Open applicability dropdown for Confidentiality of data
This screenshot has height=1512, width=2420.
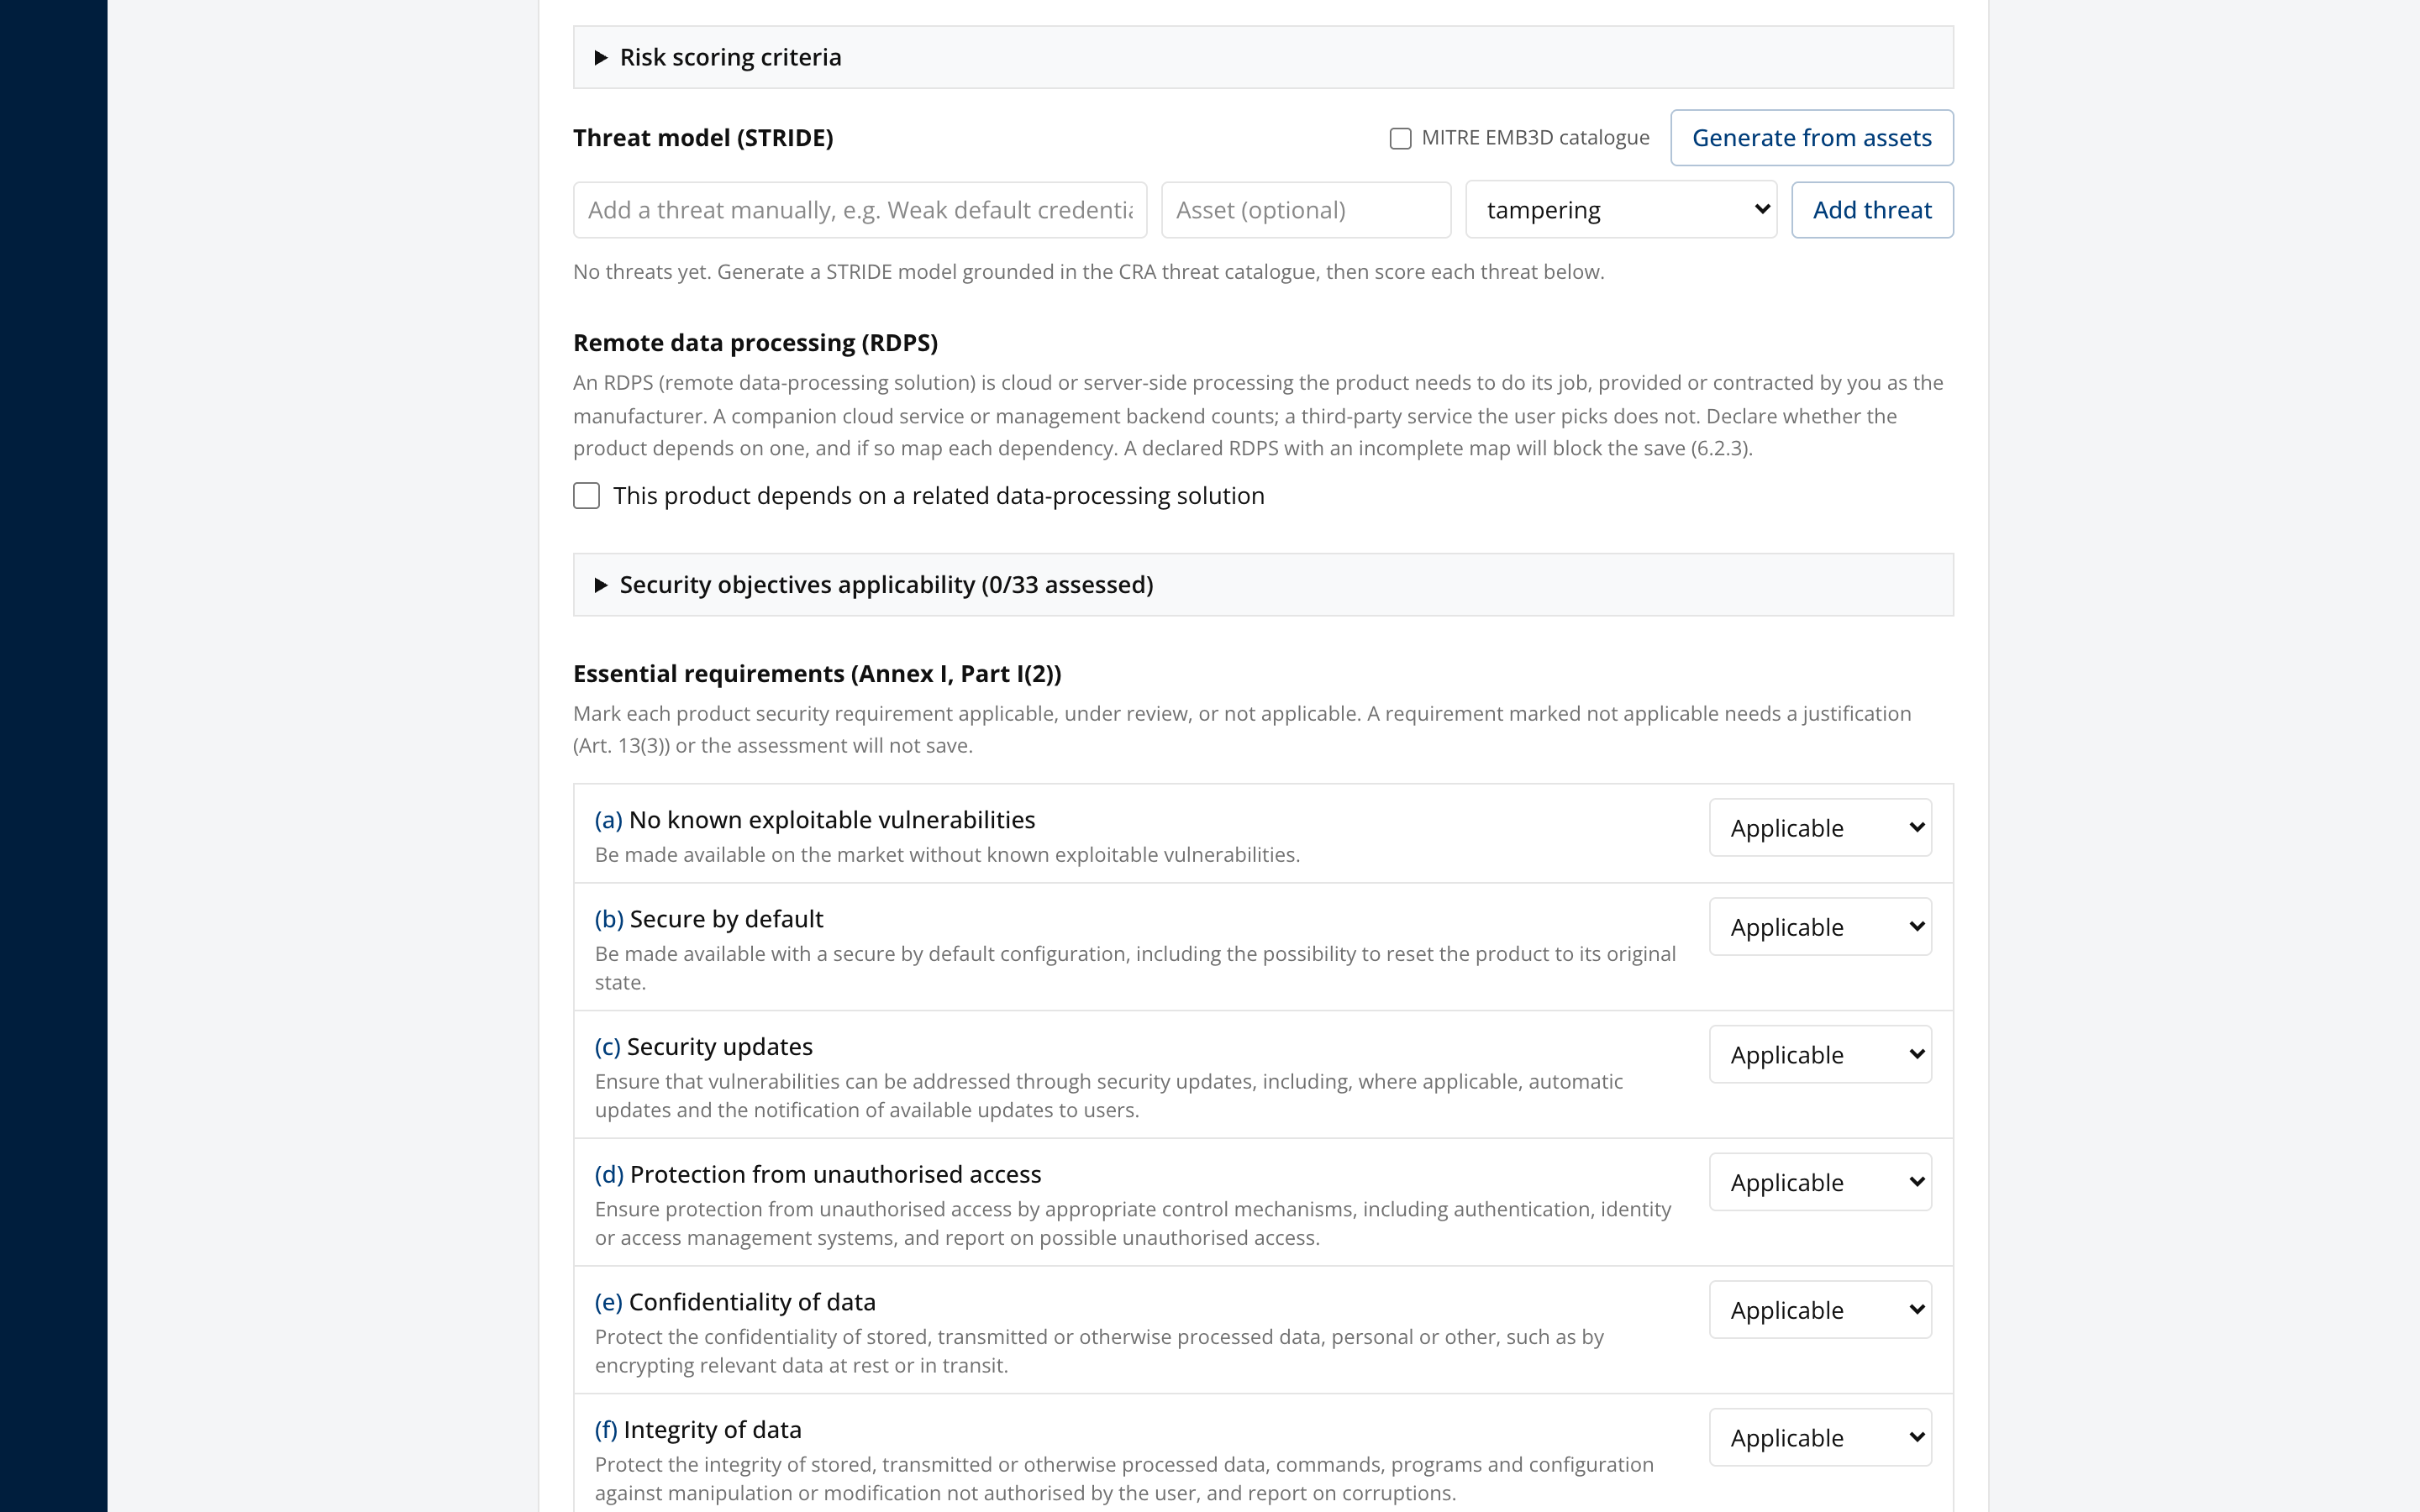[1820, 1310]
